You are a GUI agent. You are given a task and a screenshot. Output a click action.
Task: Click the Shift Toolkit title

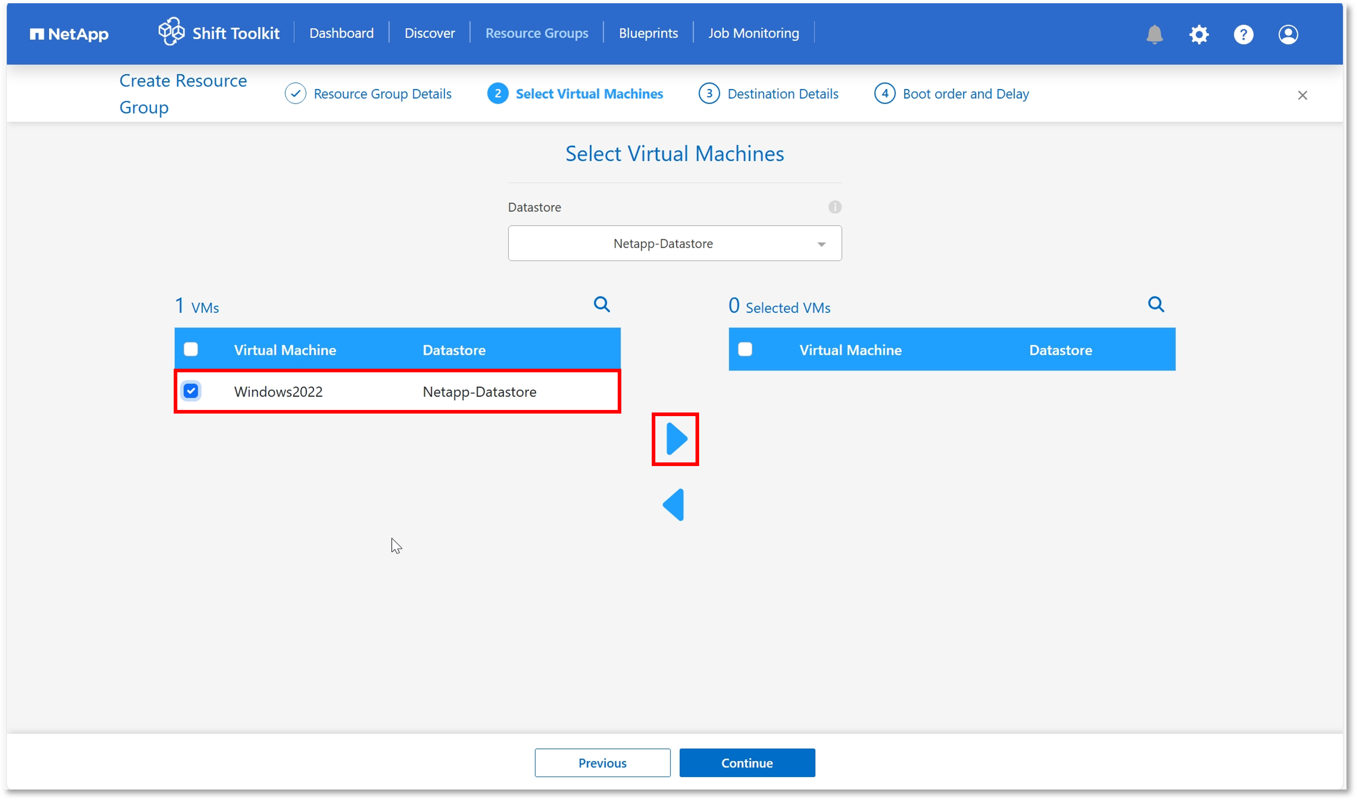(x=236, y=33)
